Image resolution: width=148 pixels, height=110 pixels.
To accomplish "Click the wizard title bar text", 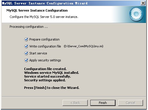I will point(45,3).
